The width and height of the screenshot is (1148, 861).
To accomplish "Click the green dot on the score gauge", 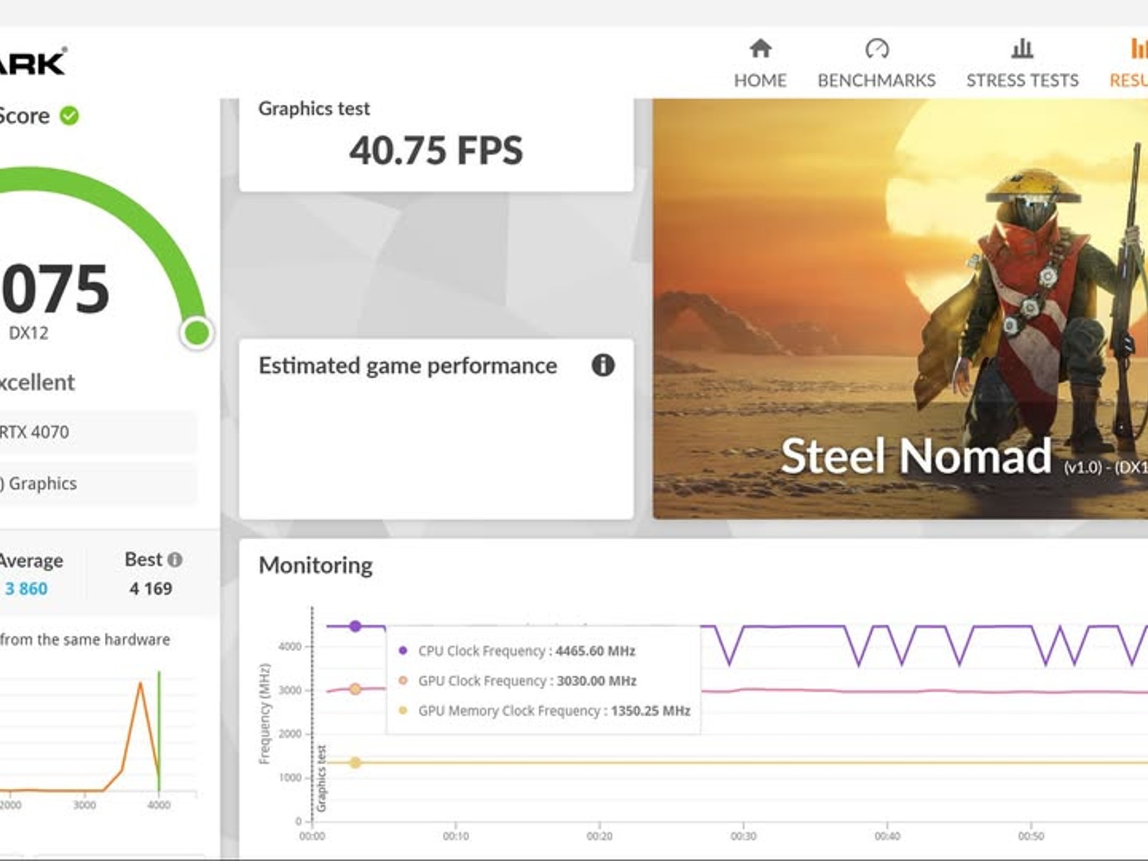I will [x=197, y=333].
